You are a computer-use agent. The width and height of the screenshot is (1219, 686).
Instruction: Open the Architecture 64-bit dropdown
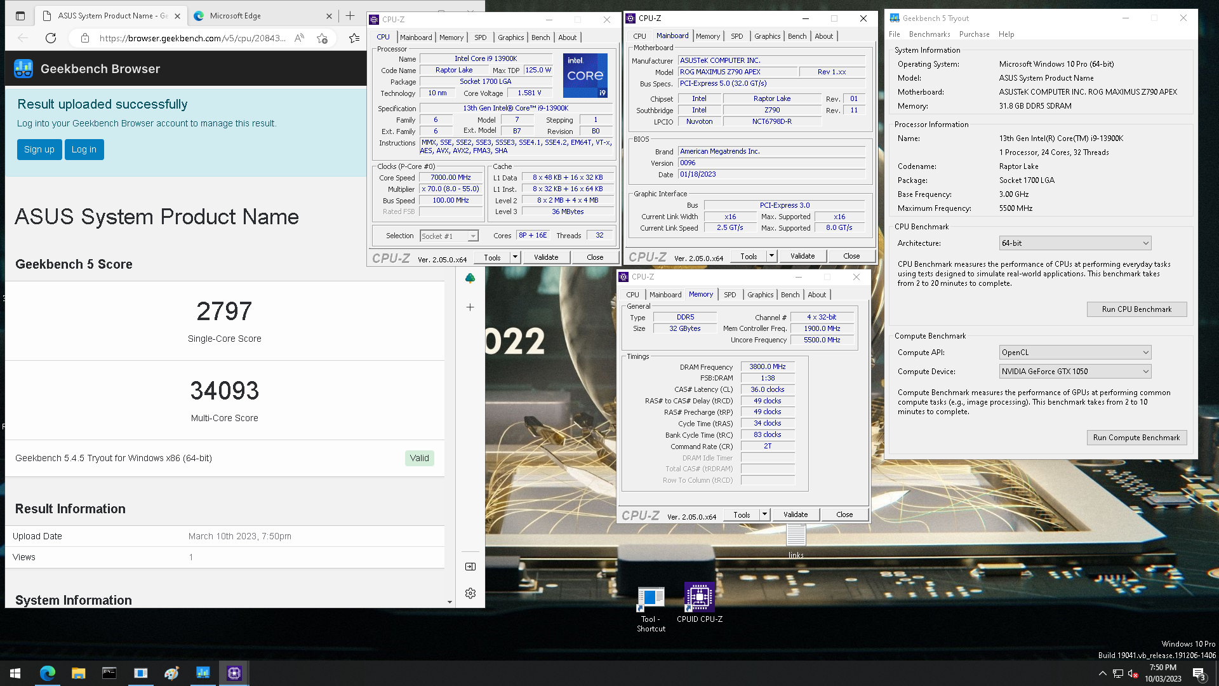pos(1074,243)
